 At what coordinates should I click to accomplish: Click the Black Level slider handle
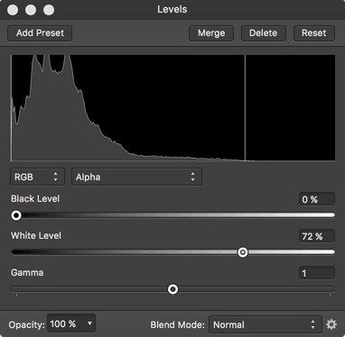tap(16, 215)
